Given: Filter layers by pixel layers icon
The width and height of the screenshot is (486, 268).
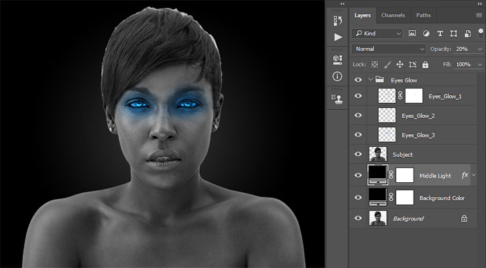Looking at the screenshot, I should tap(412, 33).
